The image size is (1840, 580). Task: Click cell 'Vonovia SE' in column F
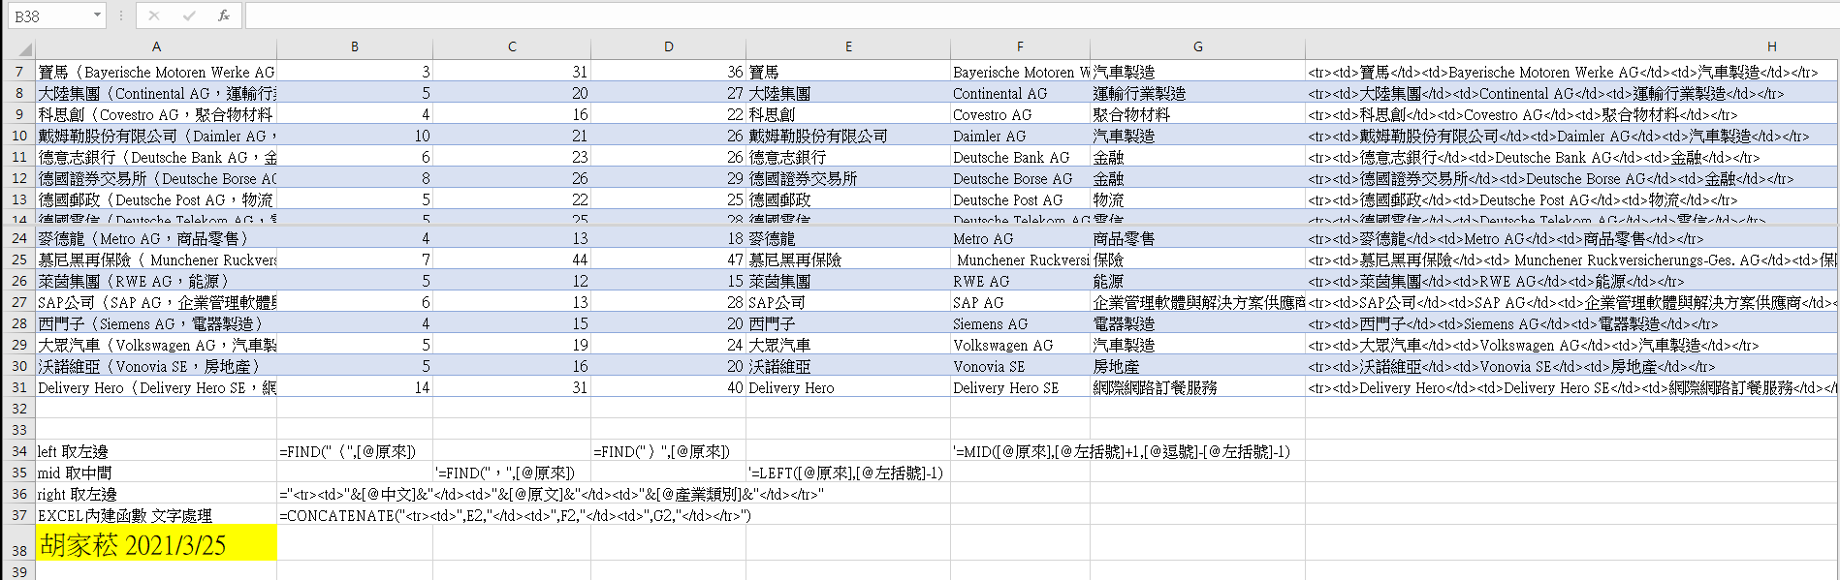point(1020,366)
